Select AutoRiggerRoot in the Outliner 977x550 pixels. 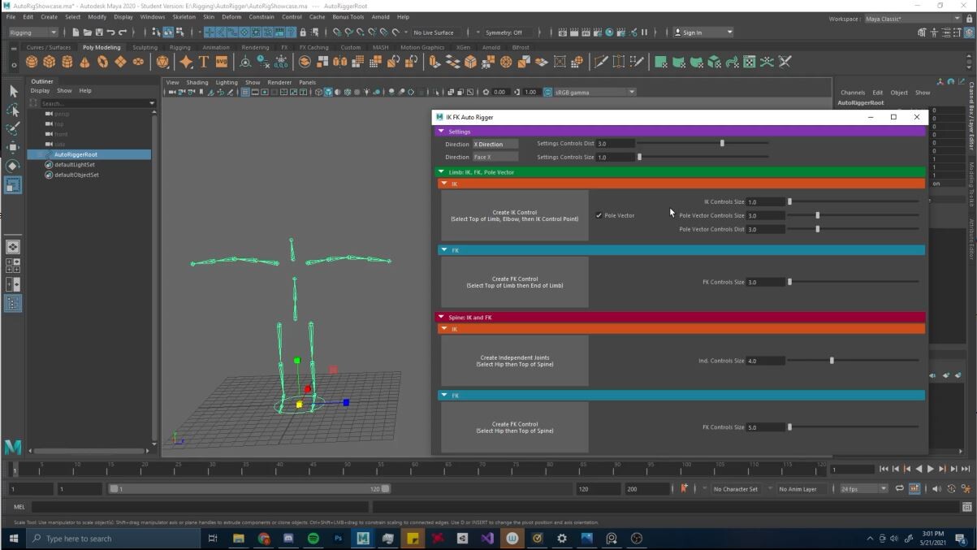click(76, 154)
